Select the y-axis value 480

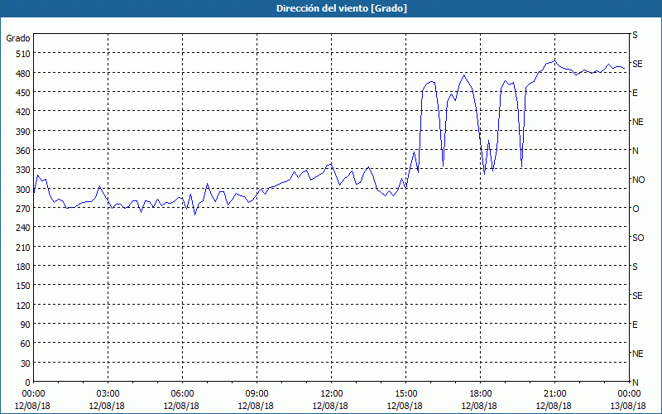pos(24,74)
